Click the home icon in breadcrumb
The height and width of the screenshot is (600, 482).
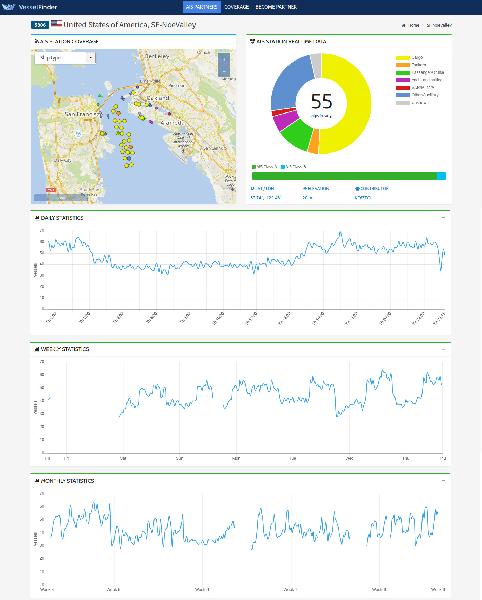coord(404,25)
